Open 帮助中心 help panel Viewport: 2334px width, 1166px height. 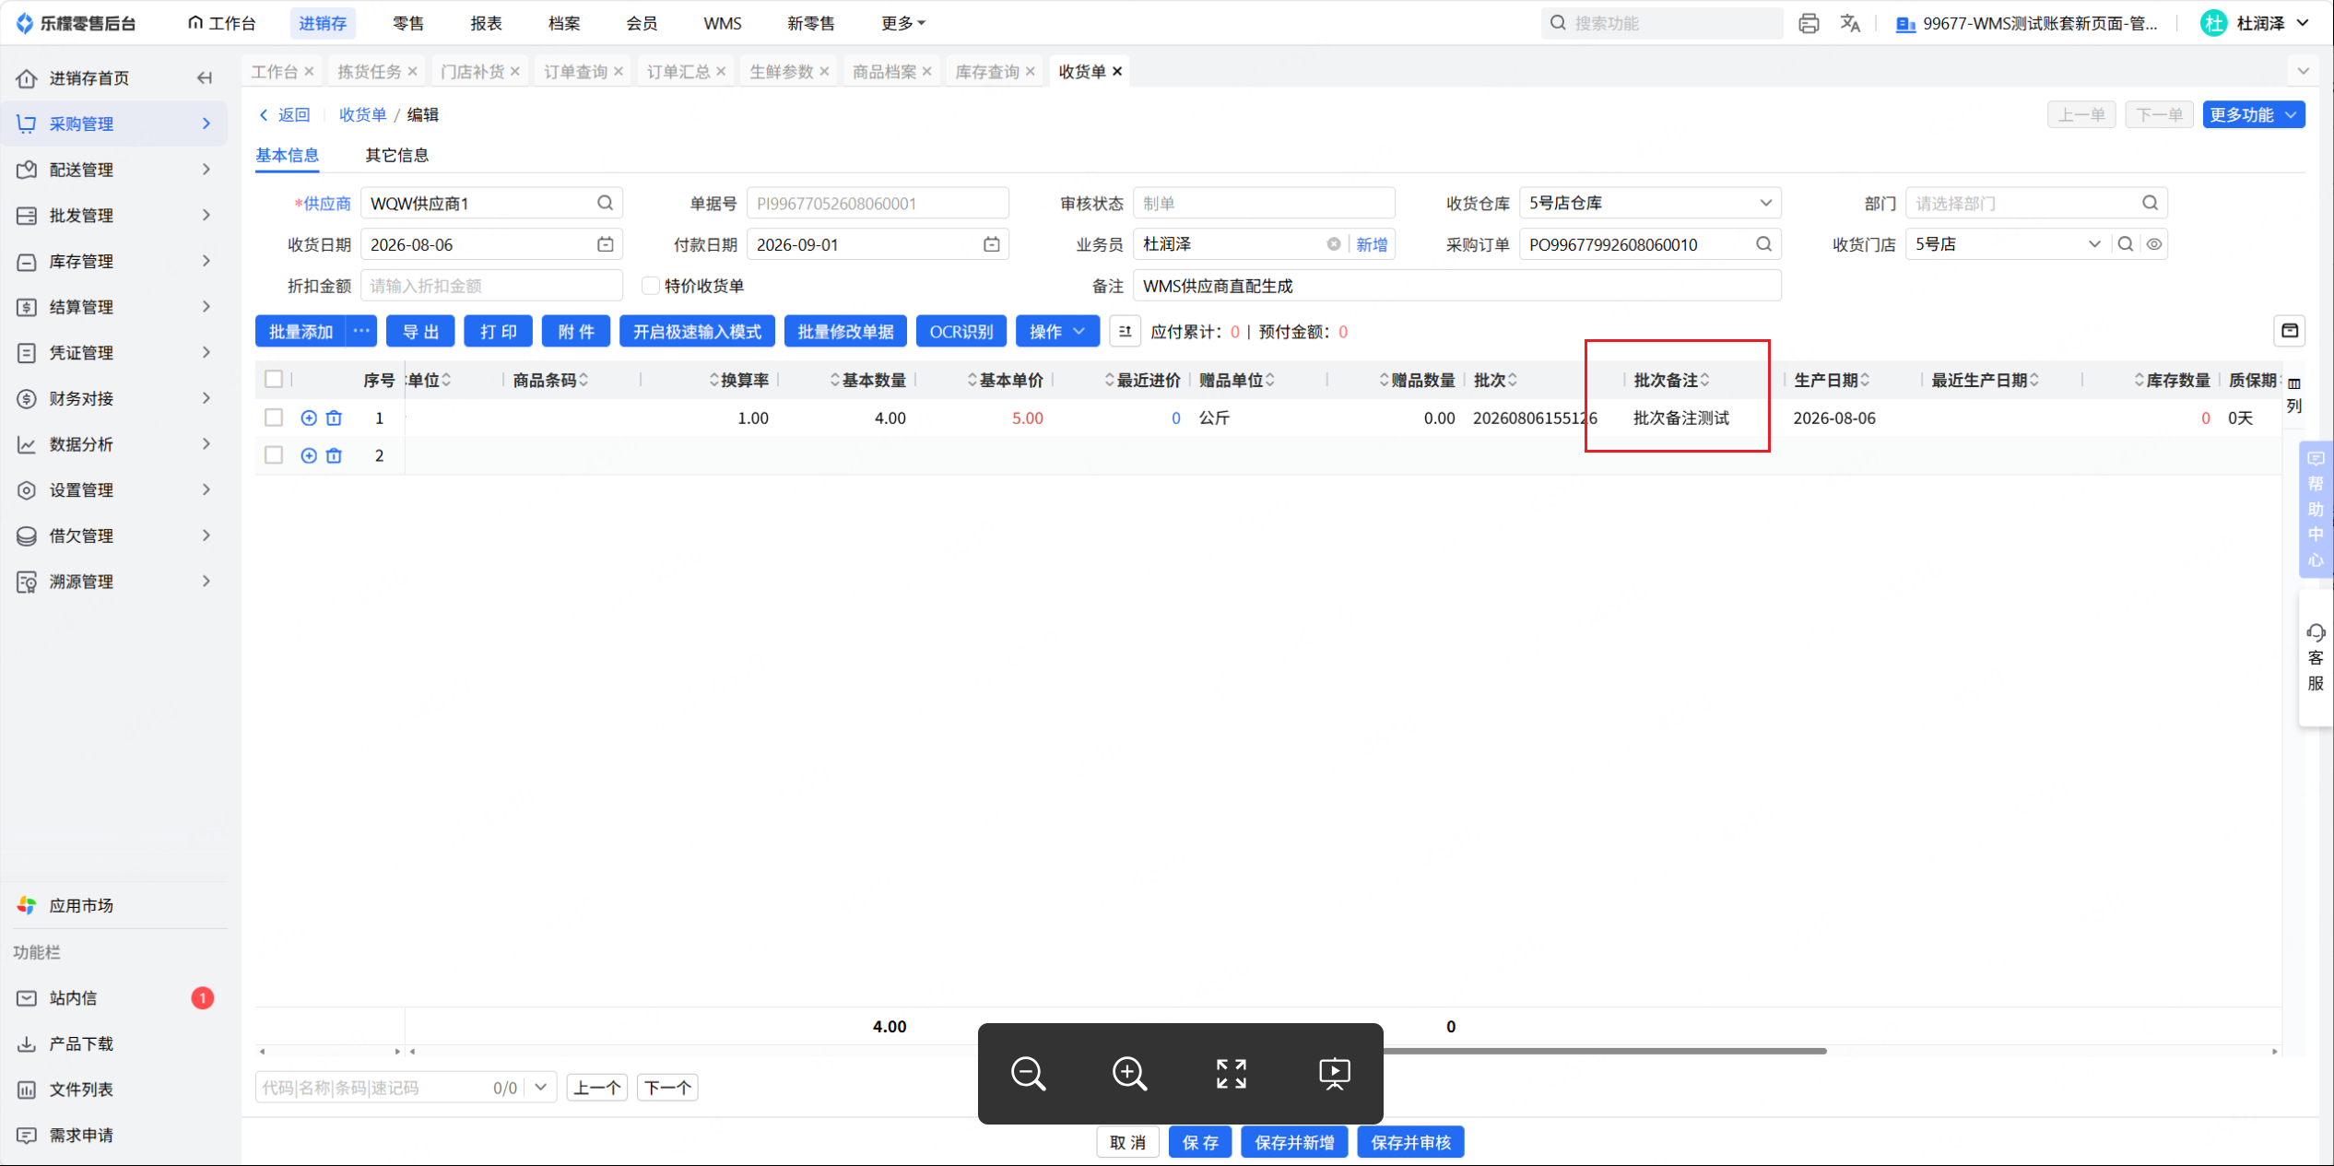click(x=2316, y=509)
